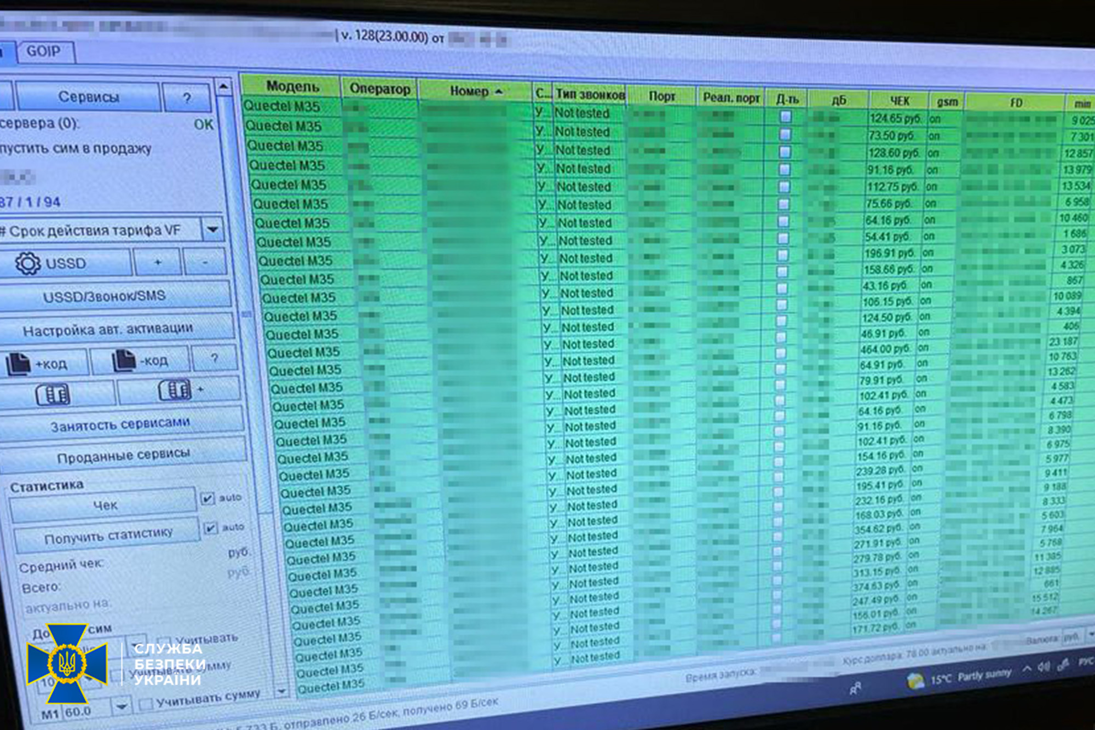The image size is (1095, 730).
Task: Open Проданные сервисы button
Action: pyautogui.click(x=124, y=456)
